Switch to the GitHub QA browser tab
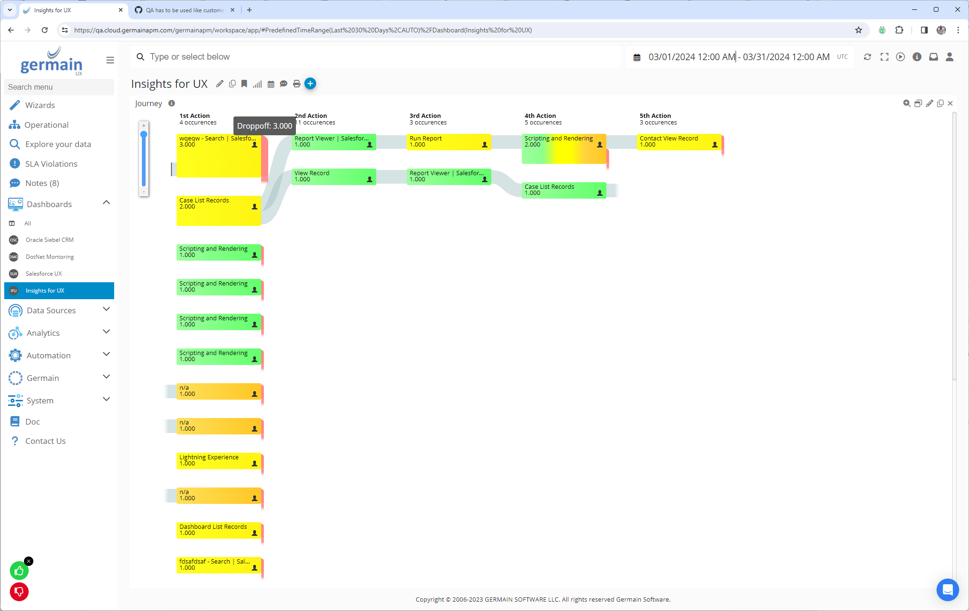The image size is (969, 611). coord(184,10)
